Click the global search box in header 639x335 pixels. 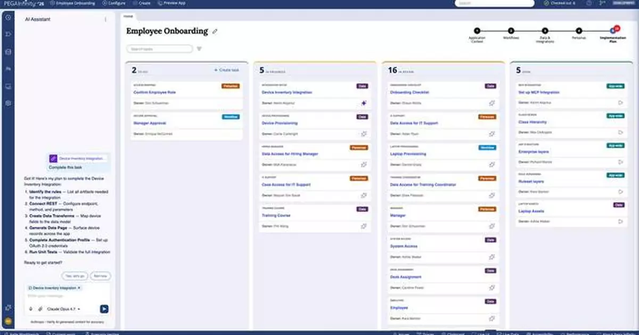click(x=495, y=3)
